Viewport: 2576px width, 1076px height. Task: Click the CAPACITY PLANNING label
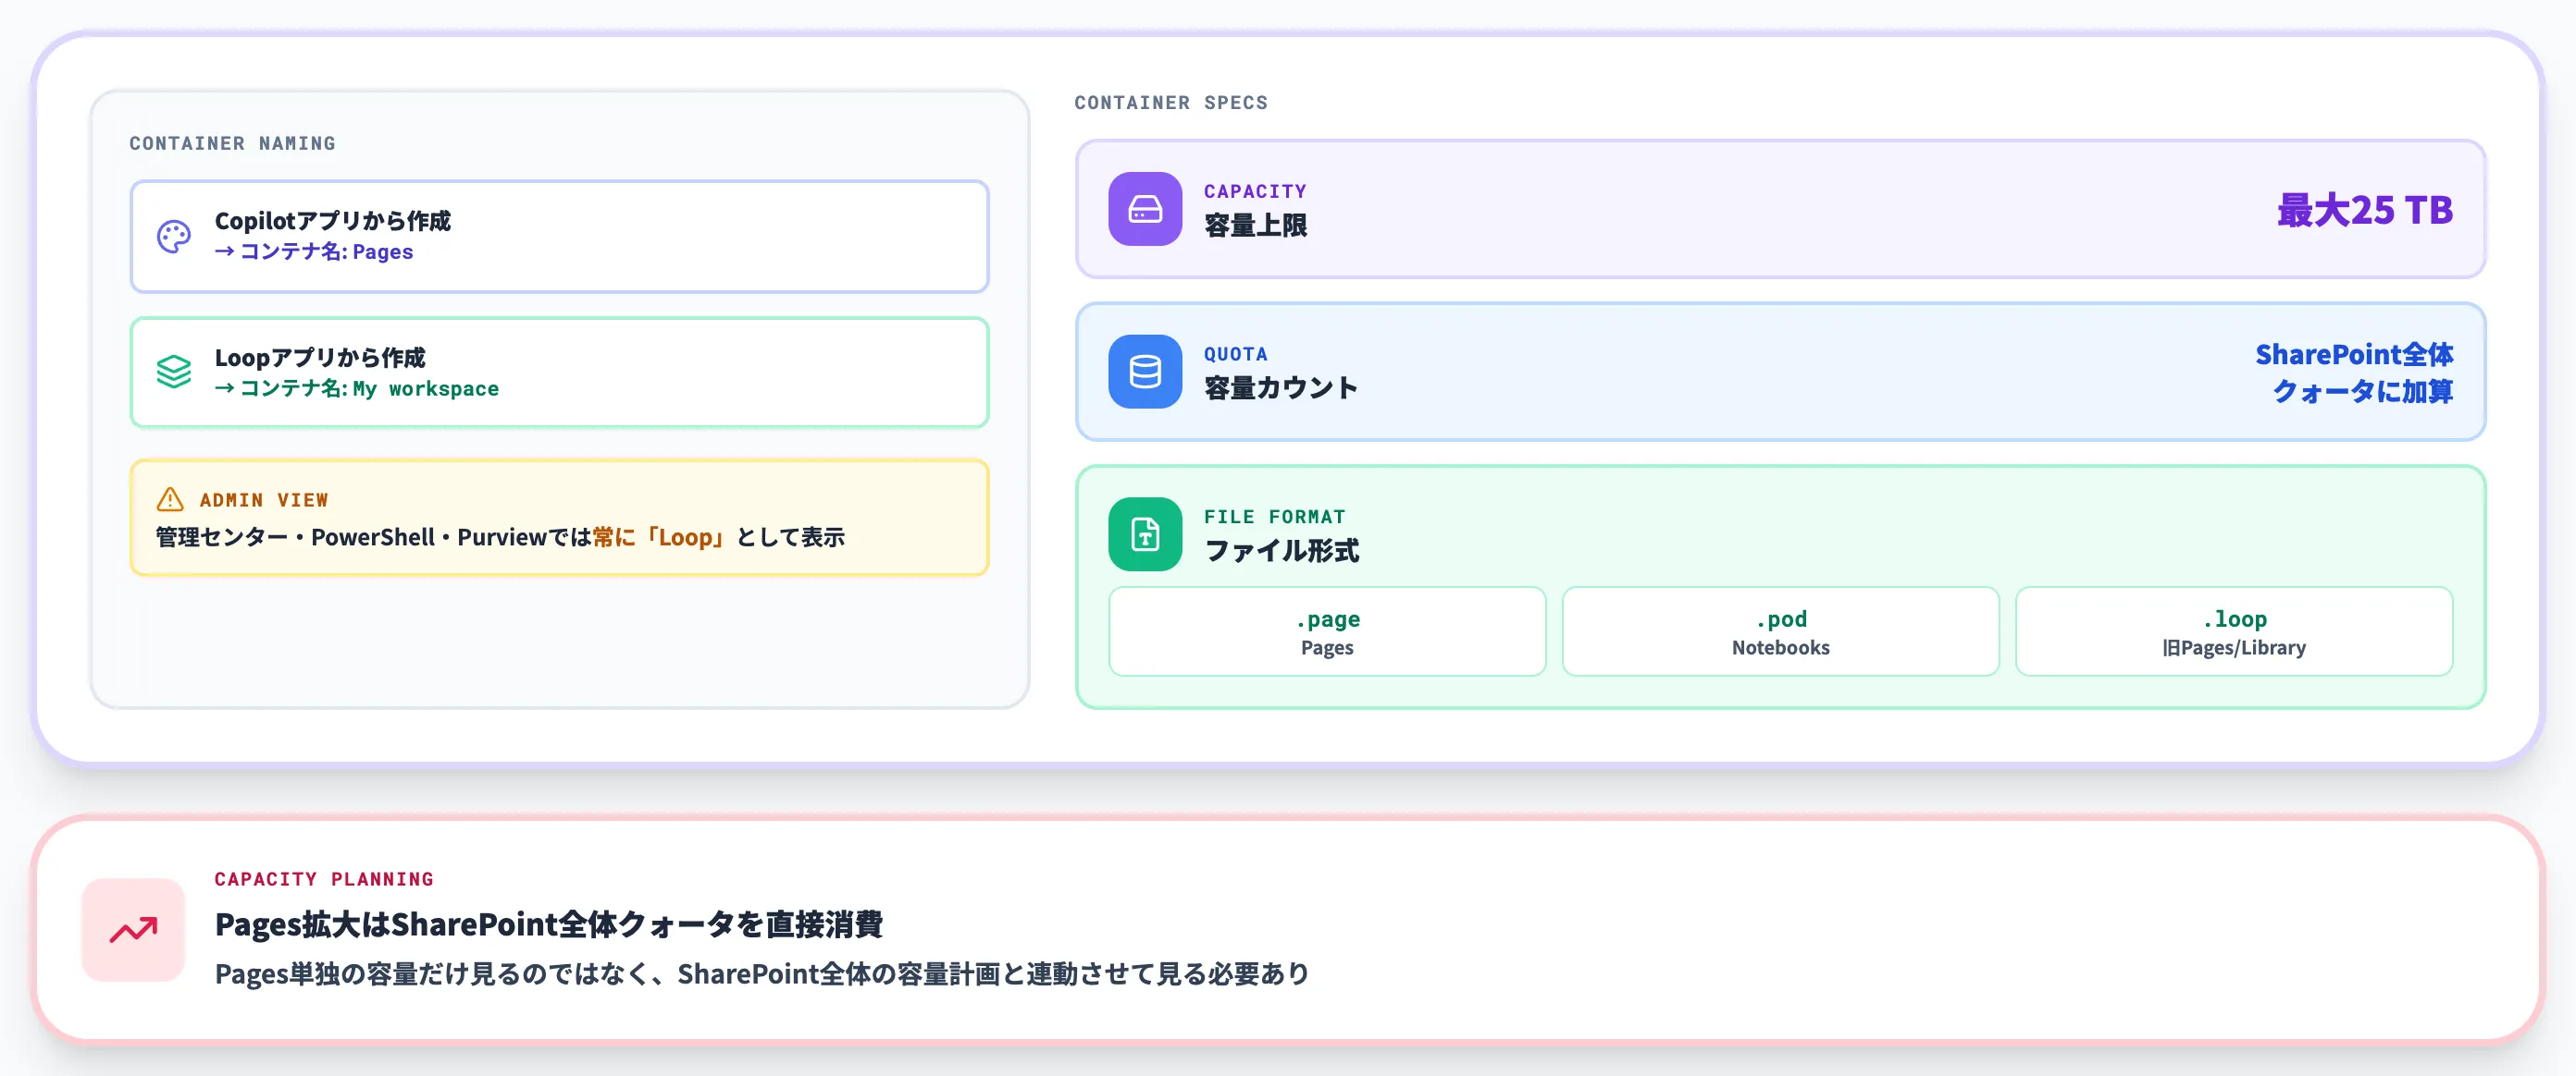tap(324, 879)
